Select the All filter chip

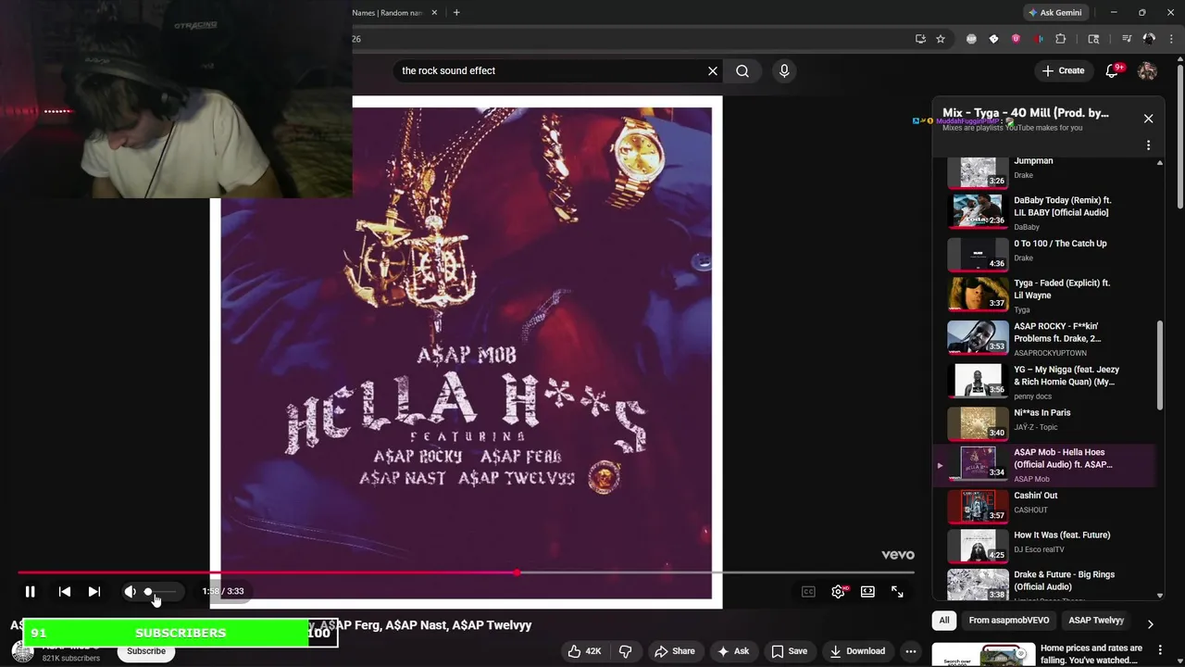pos(944,621)
